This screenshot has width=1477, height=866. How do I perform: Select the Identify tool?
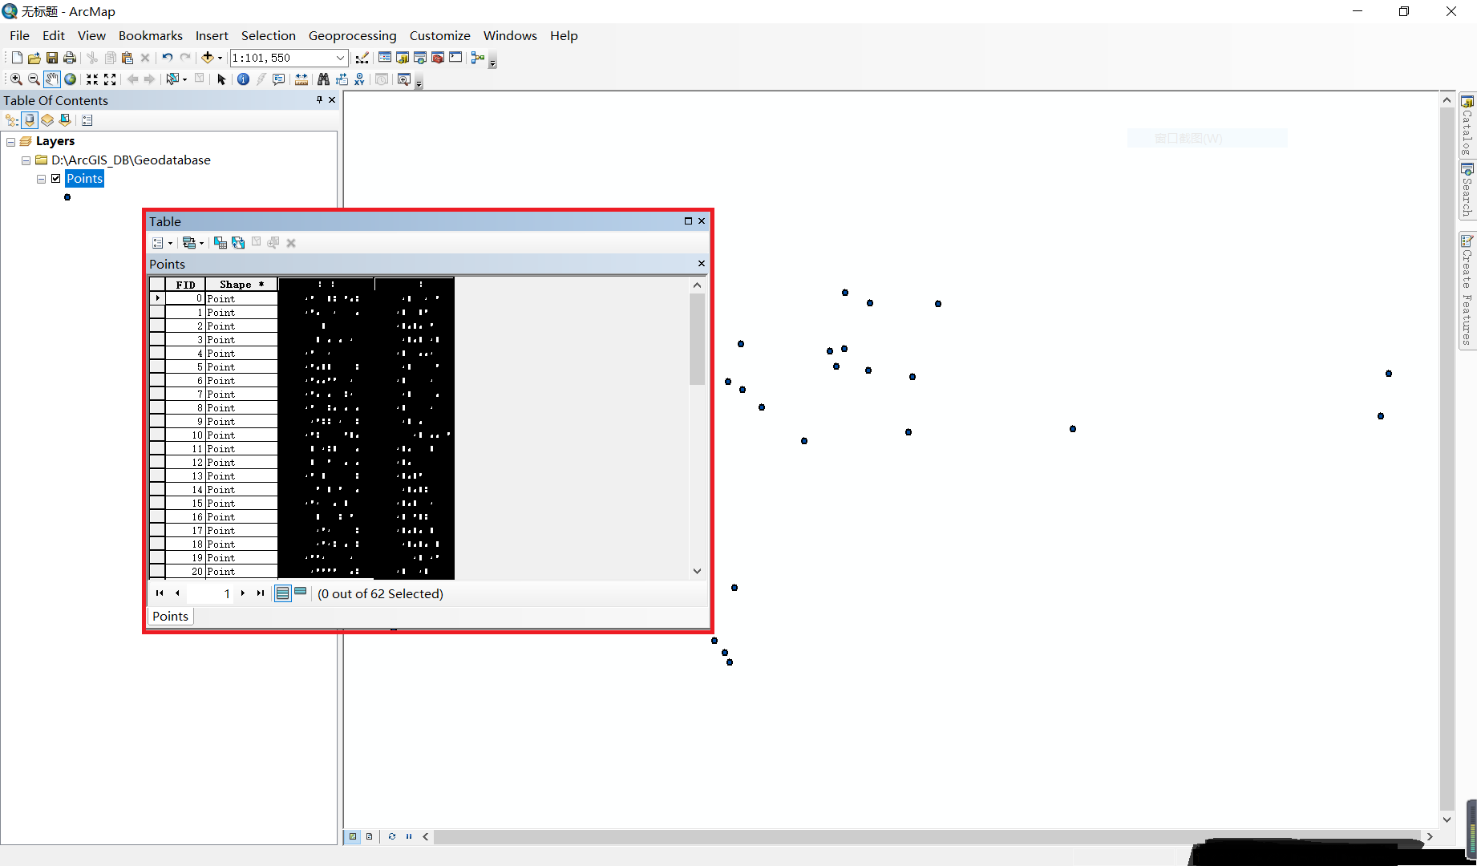coord(243,79)
